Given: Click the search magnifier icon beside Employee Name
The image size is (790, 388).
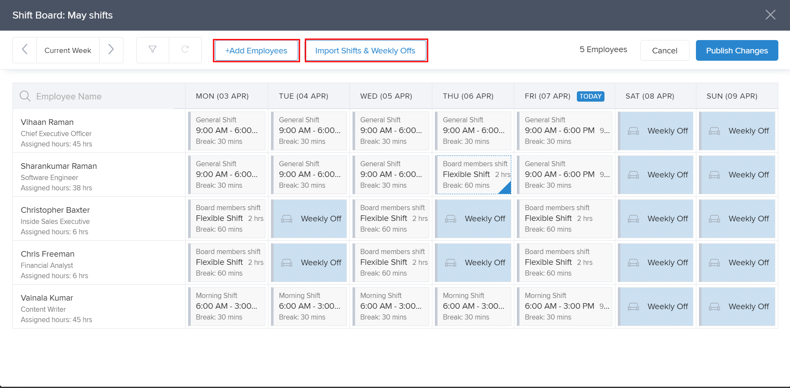Looking at the screenshot, I should [25, 96].
